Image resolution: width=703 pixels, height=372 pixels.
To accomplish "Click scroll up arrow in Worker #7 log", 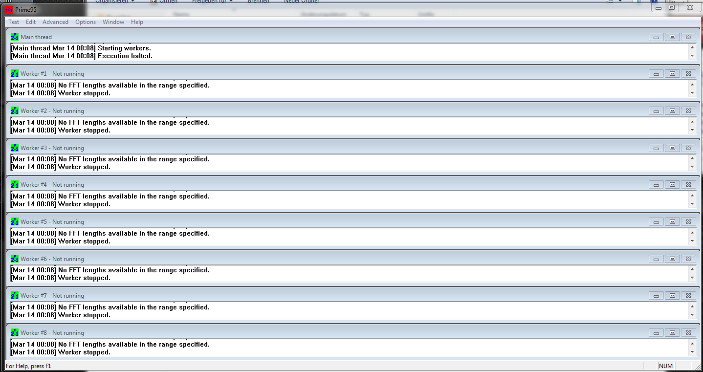I will pyautogui.click(x=692, y=306).
